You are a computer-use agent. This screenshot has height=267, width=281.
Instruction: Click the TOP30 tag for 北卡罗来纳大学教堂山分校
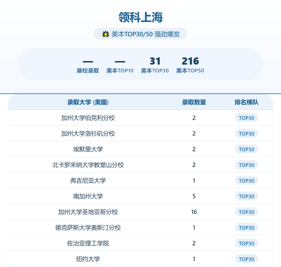pyautogui.click(x=247, y=165)
